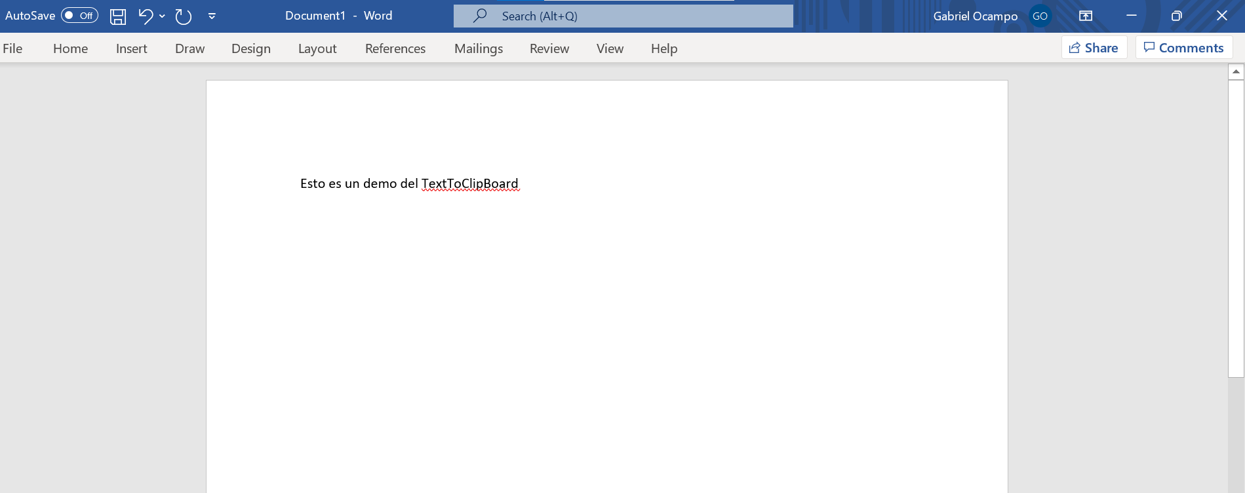
Task: Click the search magnifier icon
Action: click(x=481, y=15)
